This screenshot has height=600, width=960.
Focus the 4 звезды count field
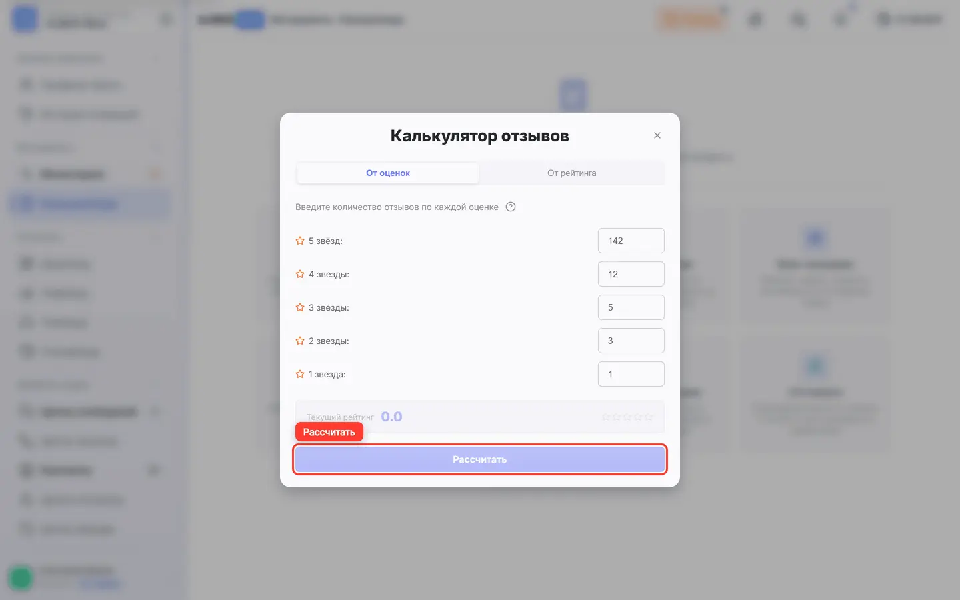(631, 274)
